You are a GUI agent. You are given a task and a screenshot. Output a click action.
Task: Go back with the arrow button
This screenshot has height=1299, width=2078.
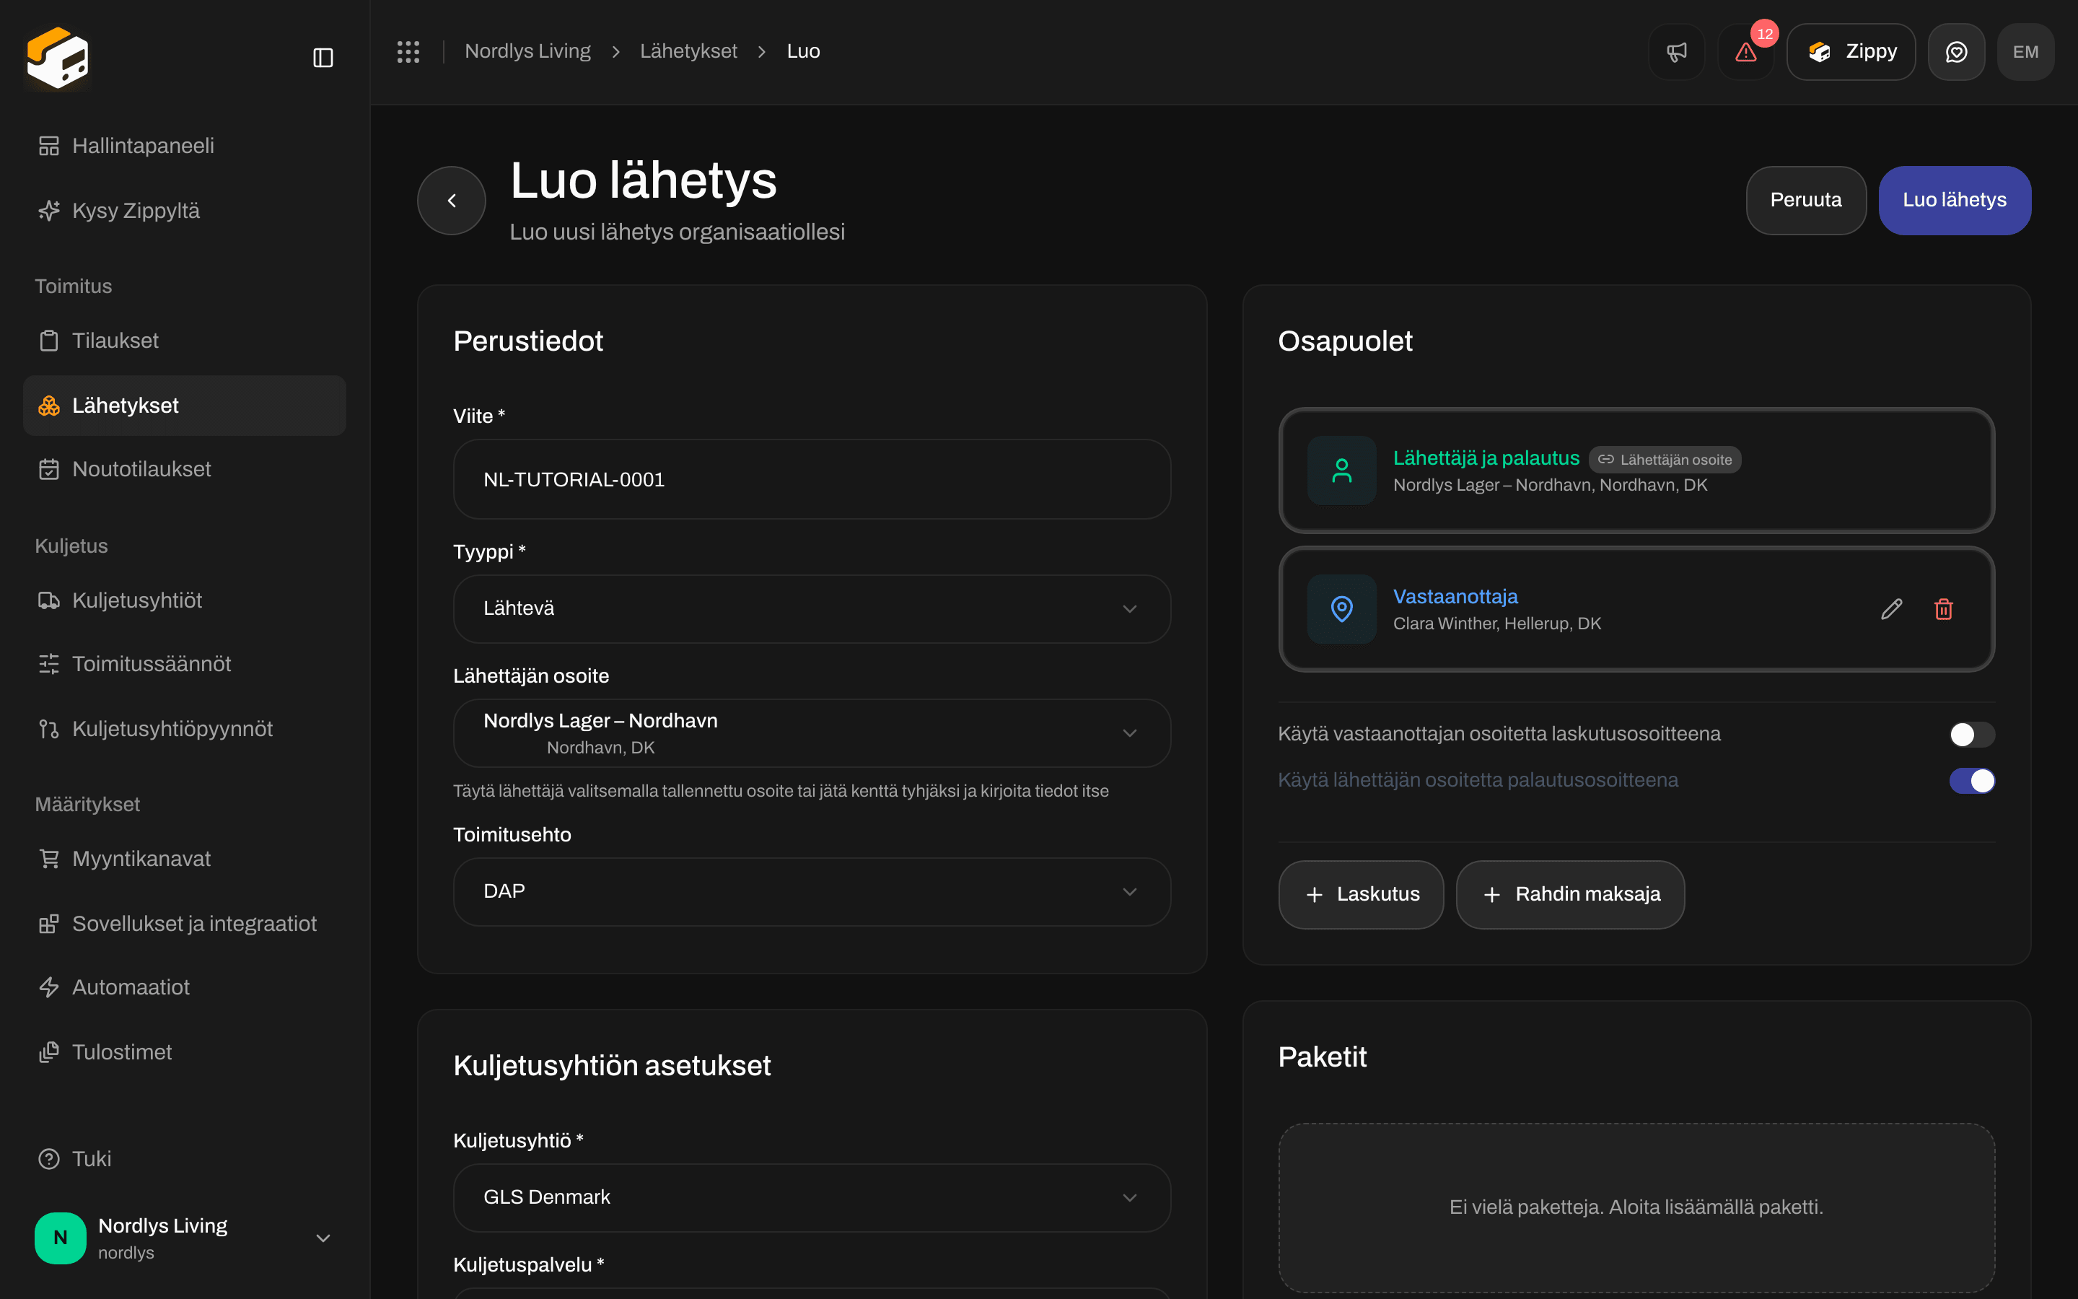coord(452,200)
